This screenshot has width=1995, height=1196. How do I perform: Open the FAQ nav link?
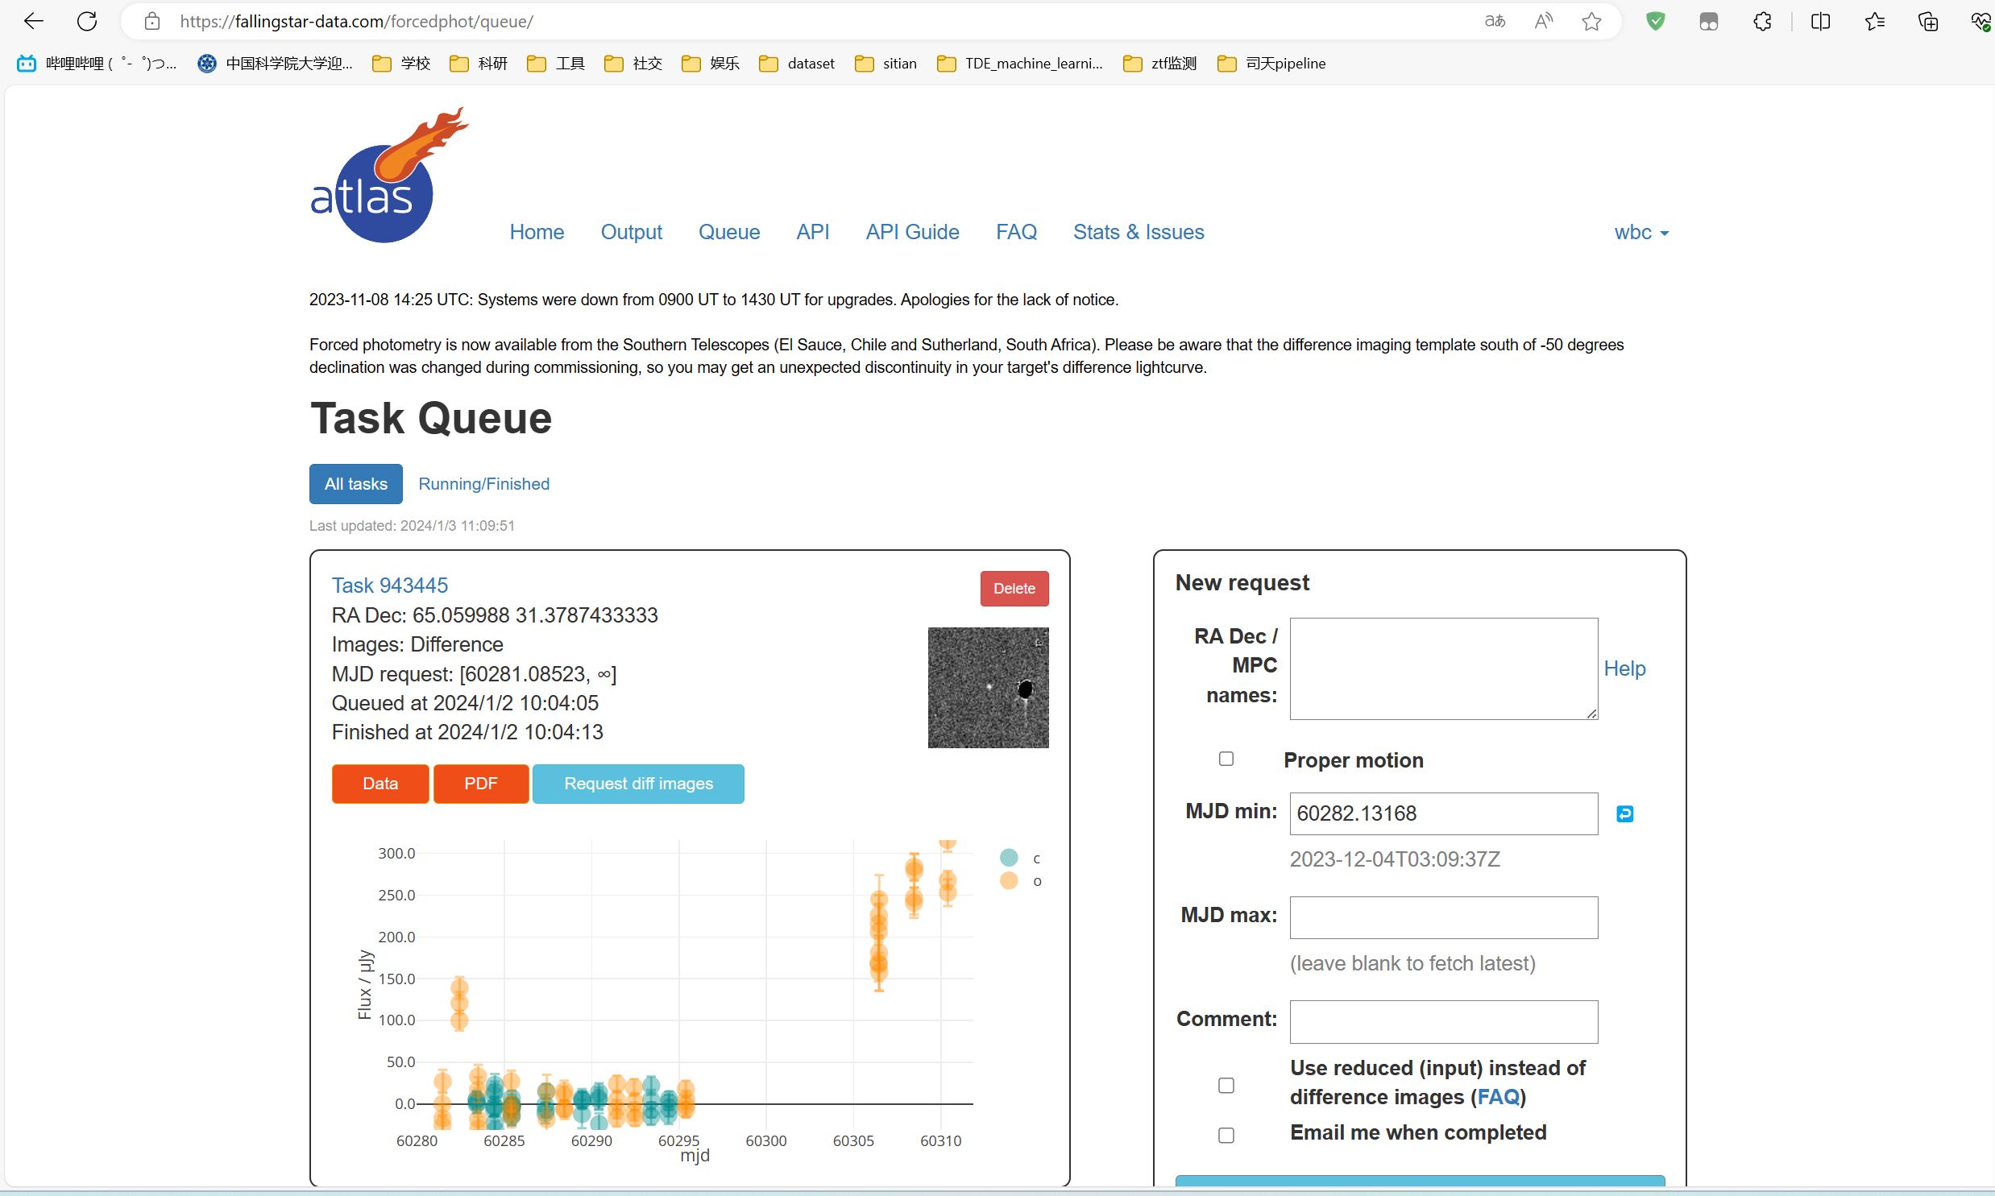(x=1016, y=232)
